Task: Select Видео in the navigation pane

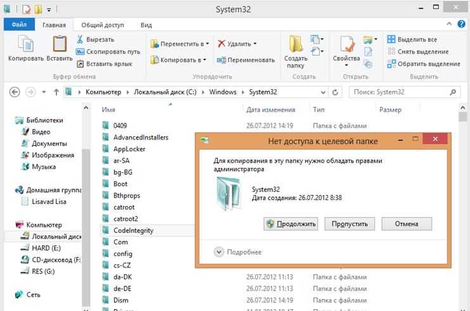Action: click(x=36, y=132)
